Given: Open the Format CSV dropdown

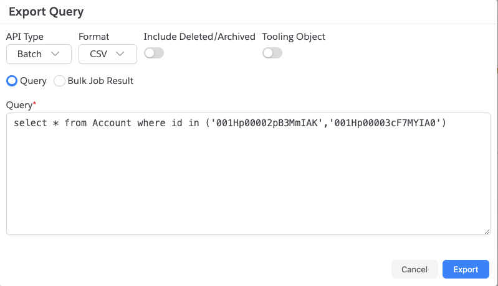Looking at the screenshot, I should pyautogui.click(x=108, y=54).
